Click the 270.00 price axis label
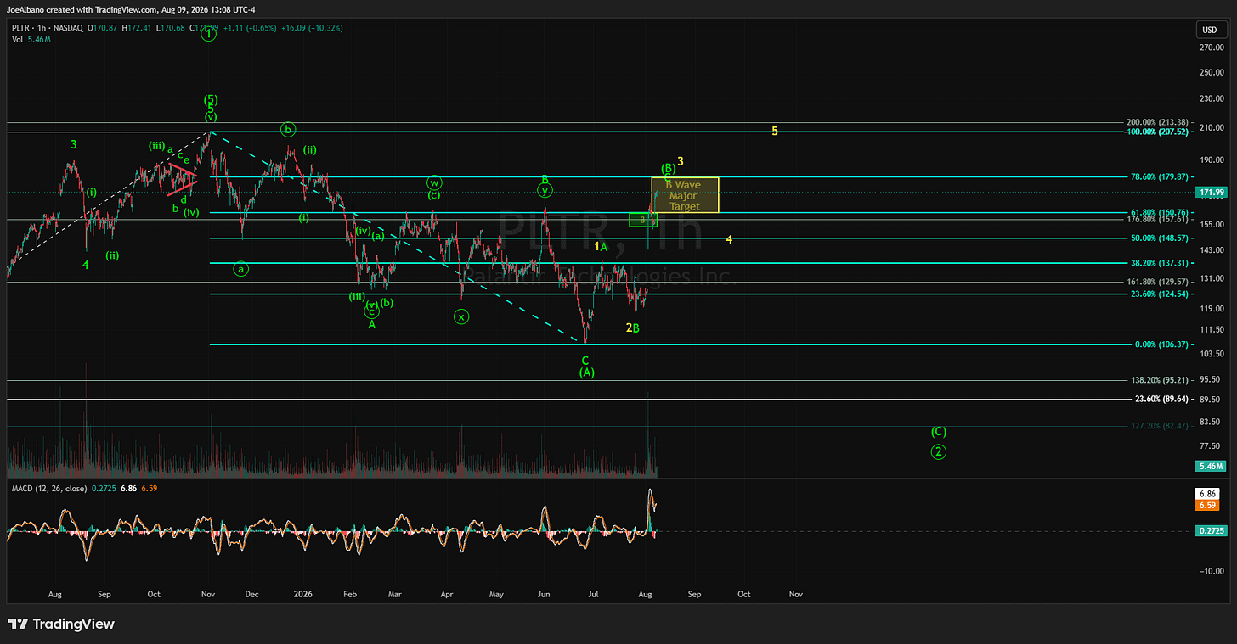The width and height of the screenshot is (1237, 644). pyautogui.click(x=1211, y=48)
